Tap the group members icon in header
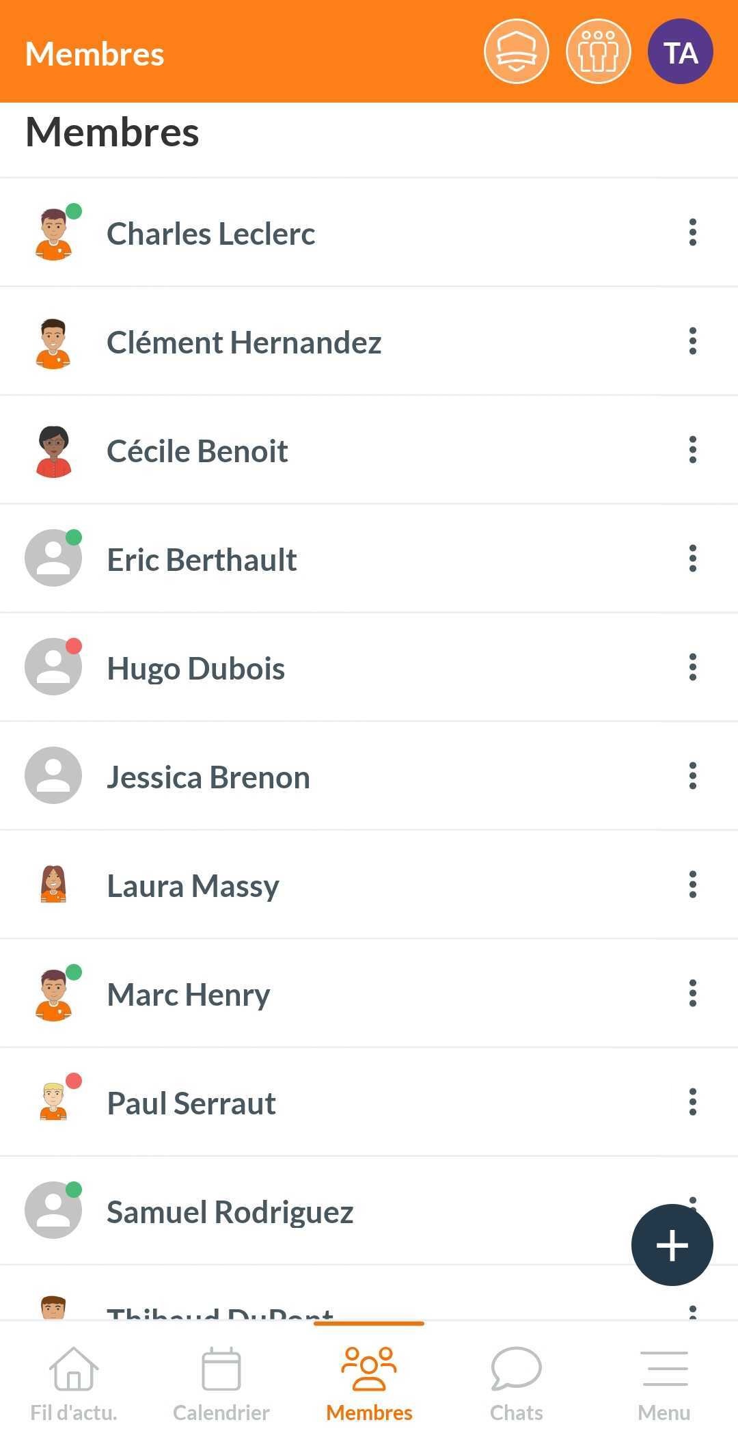This screenshot has height=1446, width=738. point(598,52)
